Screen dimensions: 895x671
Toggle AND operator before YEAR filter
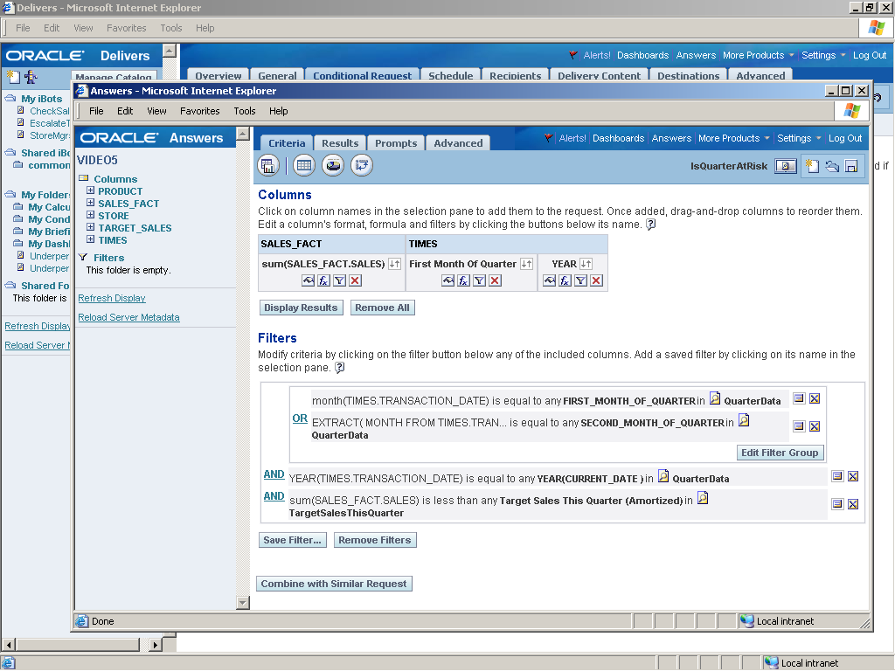[274, 474]
